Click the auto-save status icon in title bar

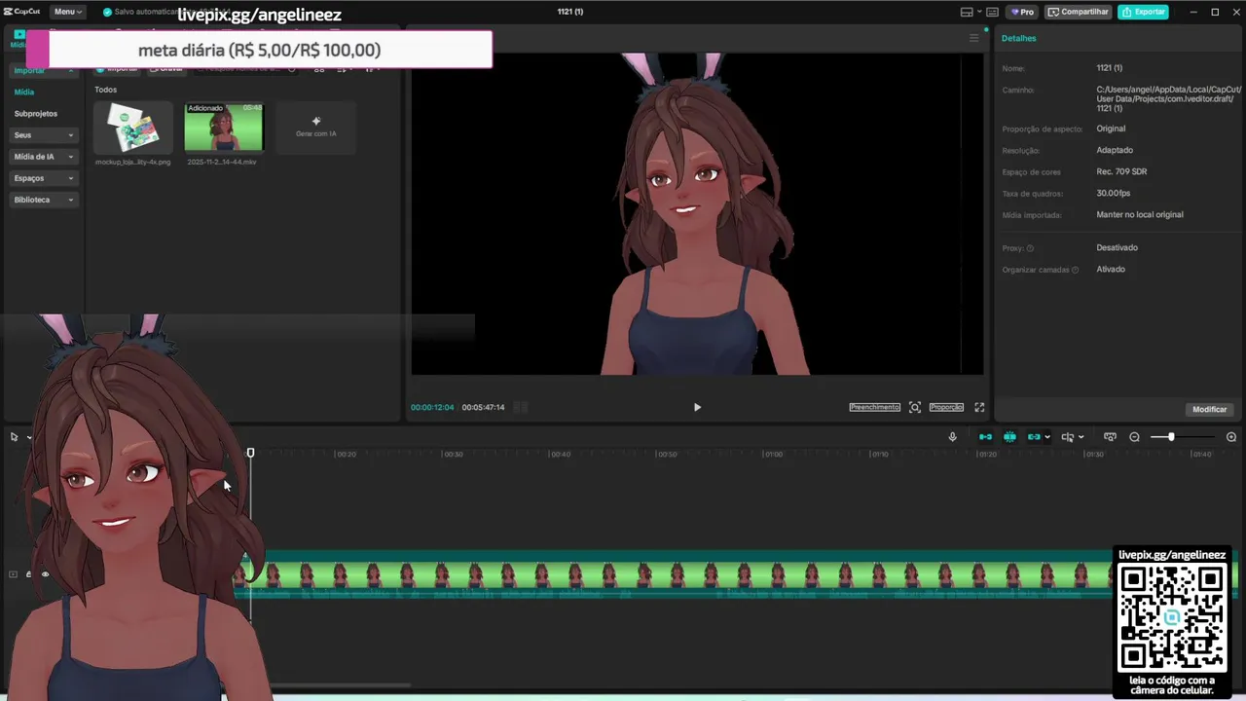[107, 12]
